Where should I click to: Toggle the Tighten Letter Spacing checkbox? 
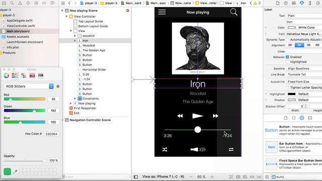tap(287, 87)
